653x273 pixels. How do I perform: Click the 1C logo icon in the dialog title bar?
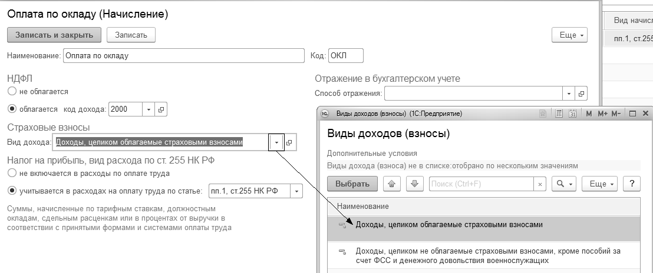(x=326, y=114)
